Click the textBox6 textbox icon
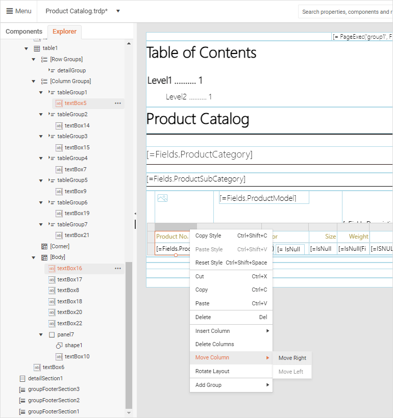 37,368
